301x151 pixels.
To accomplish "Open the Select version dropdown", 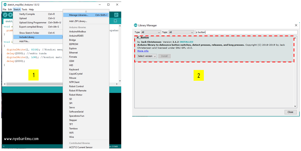I will tap(147, 56).
